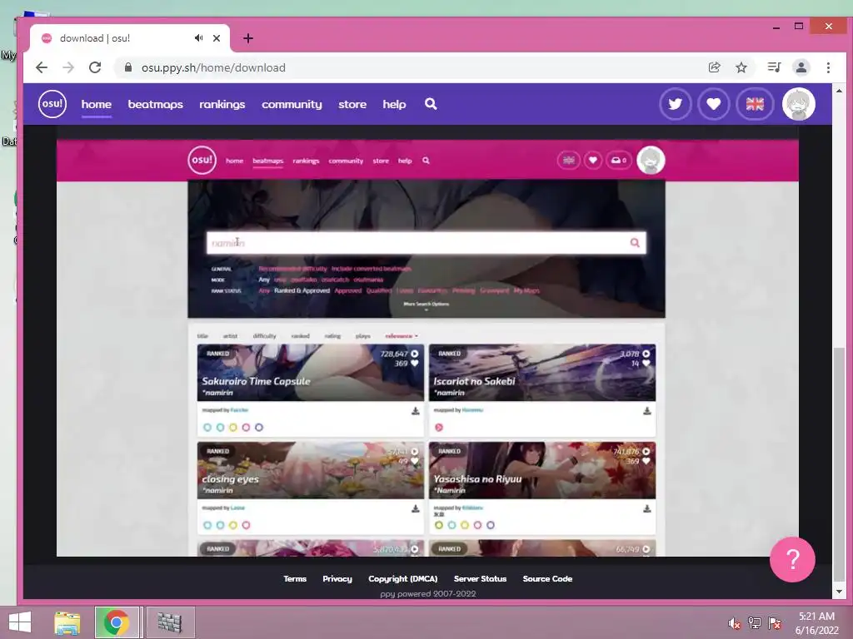Open File Explorer from the taskbar
Viewport: 853px width, 639px height.
(x=67, y=622)
